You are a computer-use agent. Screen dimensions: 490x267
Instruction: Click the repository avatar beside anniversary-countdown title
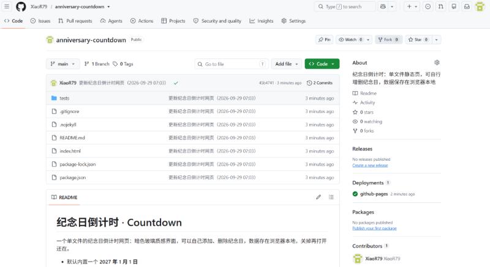50,40
